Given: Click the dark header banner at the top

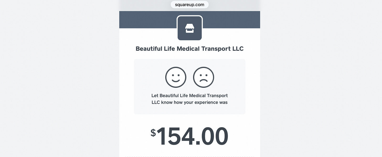Looking at the screenshot, I should pyautogui.click(x=144, y=20).
